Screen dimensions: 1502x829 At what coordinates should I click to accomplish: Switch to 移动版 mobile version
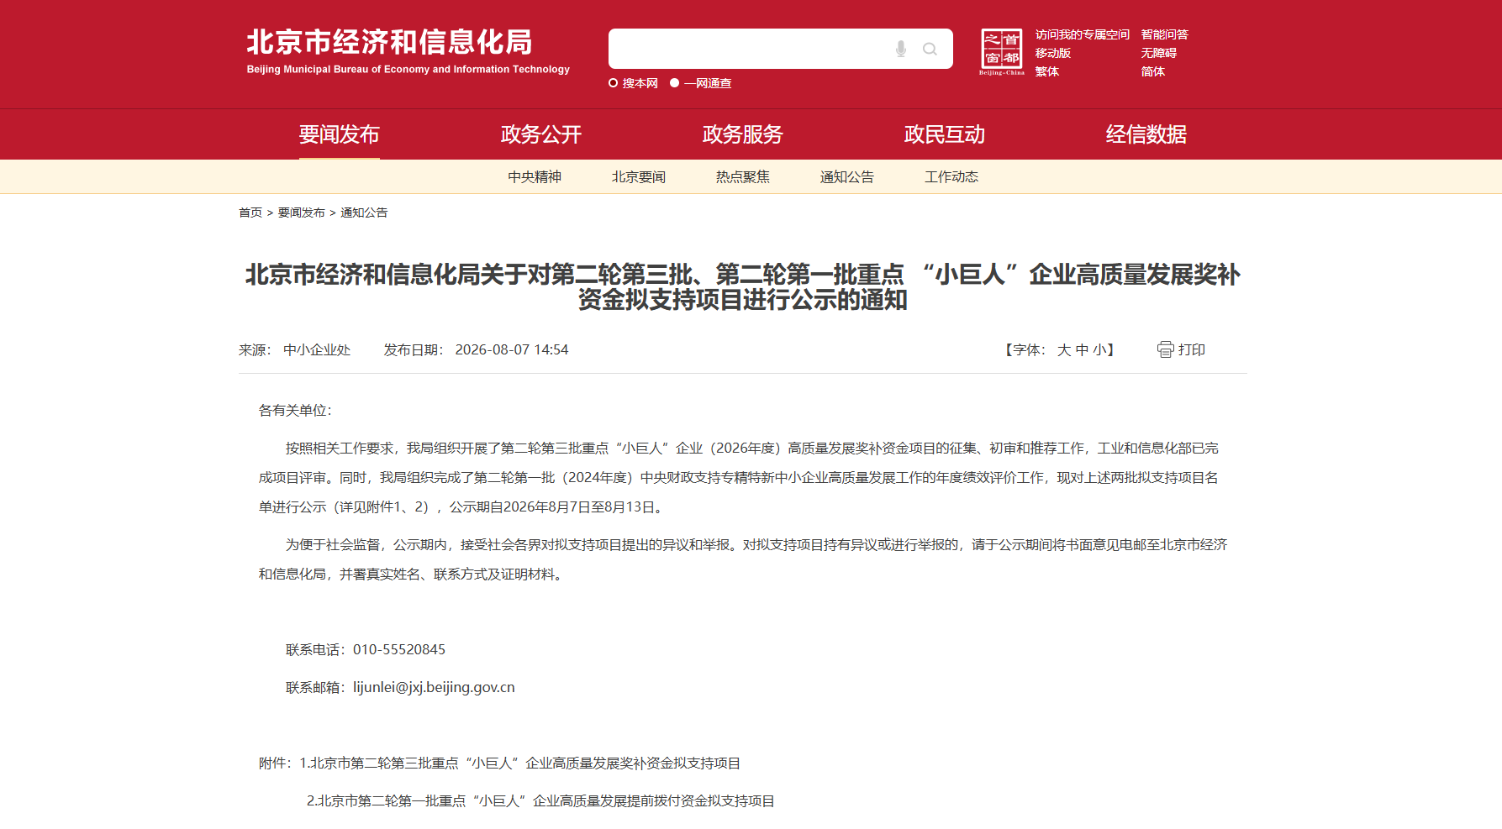[x=1053, y=53]
